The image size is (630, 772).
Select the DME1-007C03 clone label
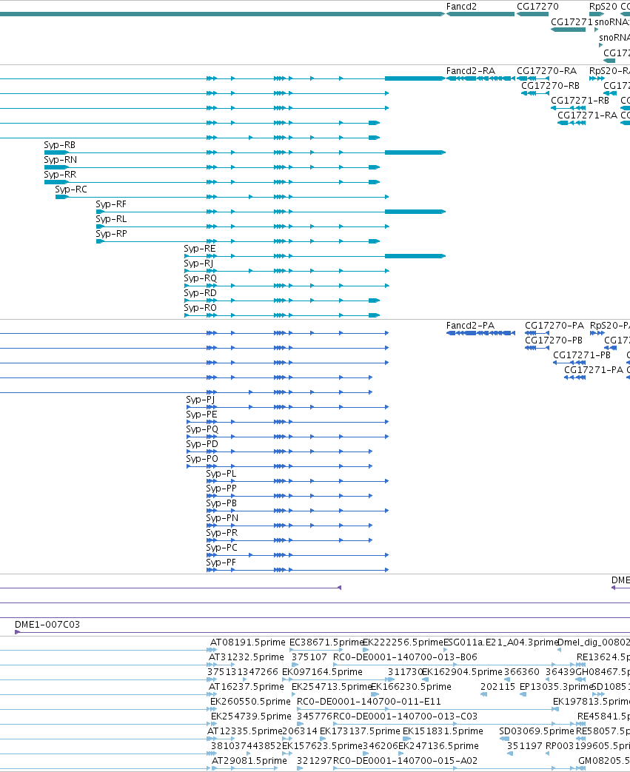47,625
